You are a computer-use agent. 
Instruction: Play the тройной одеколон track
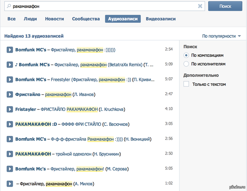(10, 154)
